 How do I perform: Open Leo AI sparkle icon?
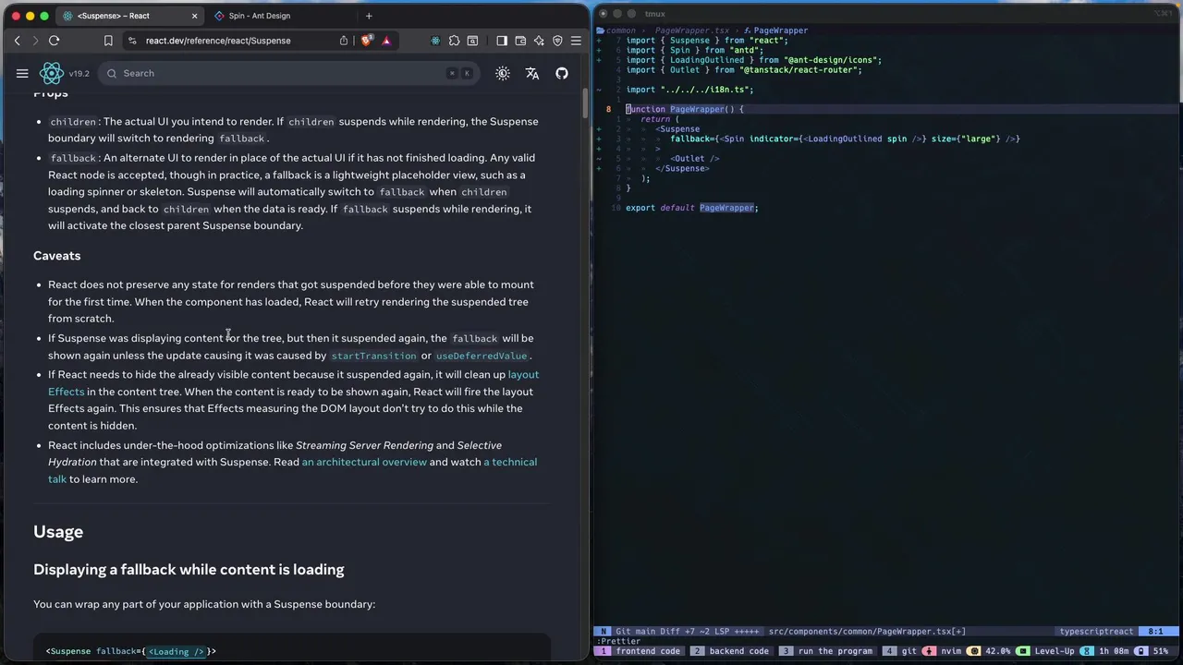point(539,41)
